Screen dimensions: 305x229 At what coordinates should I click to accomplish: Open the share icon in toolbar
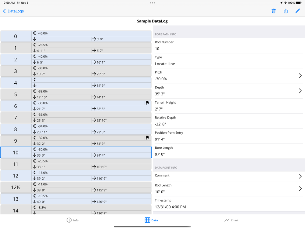(x=285, y=11)
